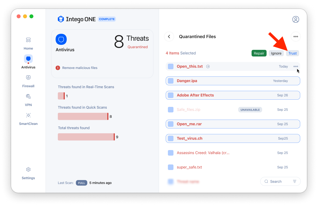Click the Quarantined Files heading
The height and width of the screenshot is (206, 318).
click(197, 37)
